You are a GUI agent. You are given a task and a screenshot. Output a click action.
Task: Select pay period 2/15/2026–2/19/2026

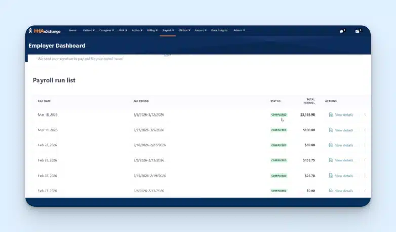pyautogui.click(x=149, y=176)
